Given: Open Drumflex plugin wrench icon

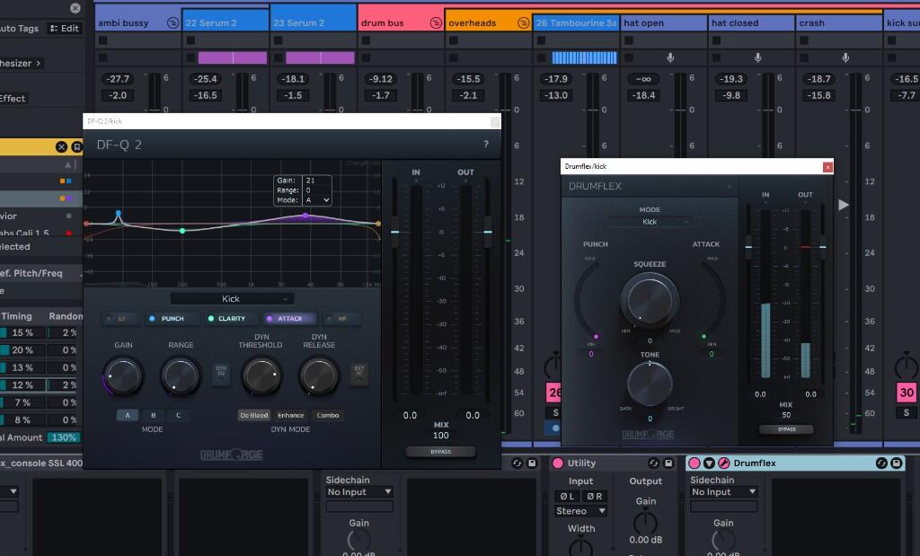Looking at the screenshot, I should tap(724, 463).
